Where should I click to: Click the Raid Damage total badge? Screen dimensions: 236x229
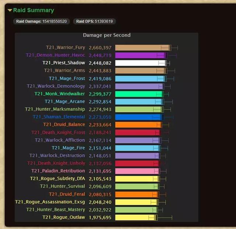coord(41,21)
